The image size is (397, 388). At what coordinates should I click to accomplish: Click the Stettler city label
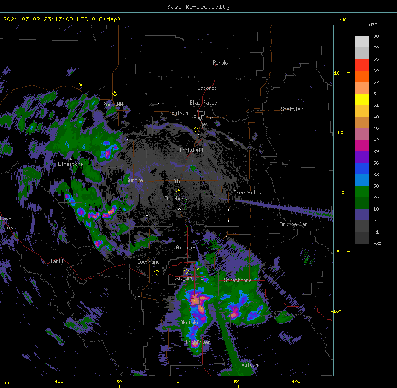(292, 109)
